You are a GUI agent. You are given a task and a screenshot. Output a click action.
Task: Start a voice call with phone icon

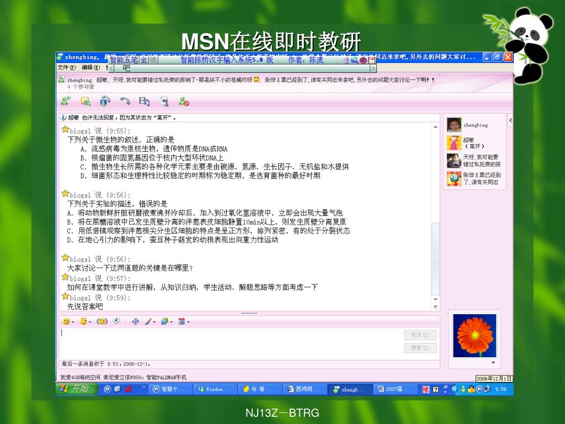[x=125, y=102]
